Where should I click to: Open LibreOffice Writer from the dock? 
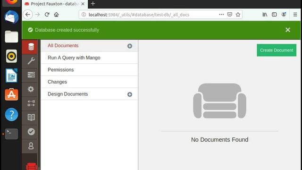pos(11,76)
